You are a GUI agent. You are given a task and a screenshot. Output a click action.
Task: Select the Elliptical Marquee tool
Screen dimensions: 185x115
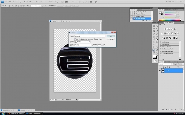(x=154, y=26)
